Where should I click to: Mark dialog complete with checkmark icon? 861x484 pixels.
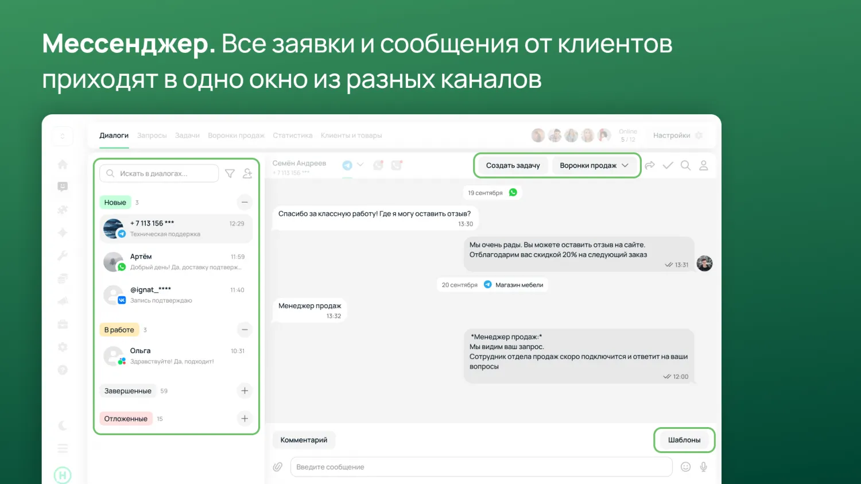tap(668, 165)
